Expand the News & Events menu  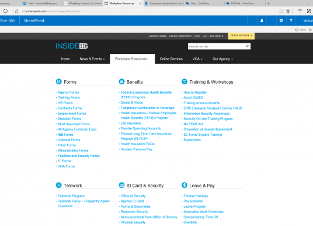click(92, 59)
